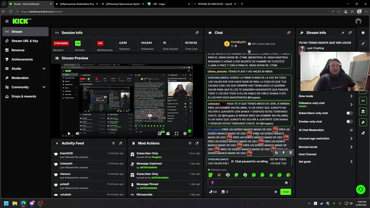Click into the chat message input field
The height and width of the screenshot is (208, 370).
click(249, 183)
